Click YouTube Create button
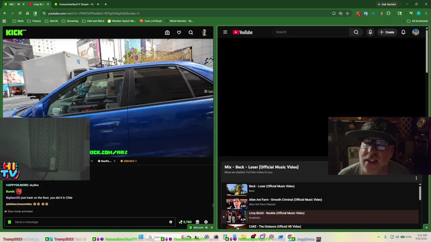 point(387,32)
